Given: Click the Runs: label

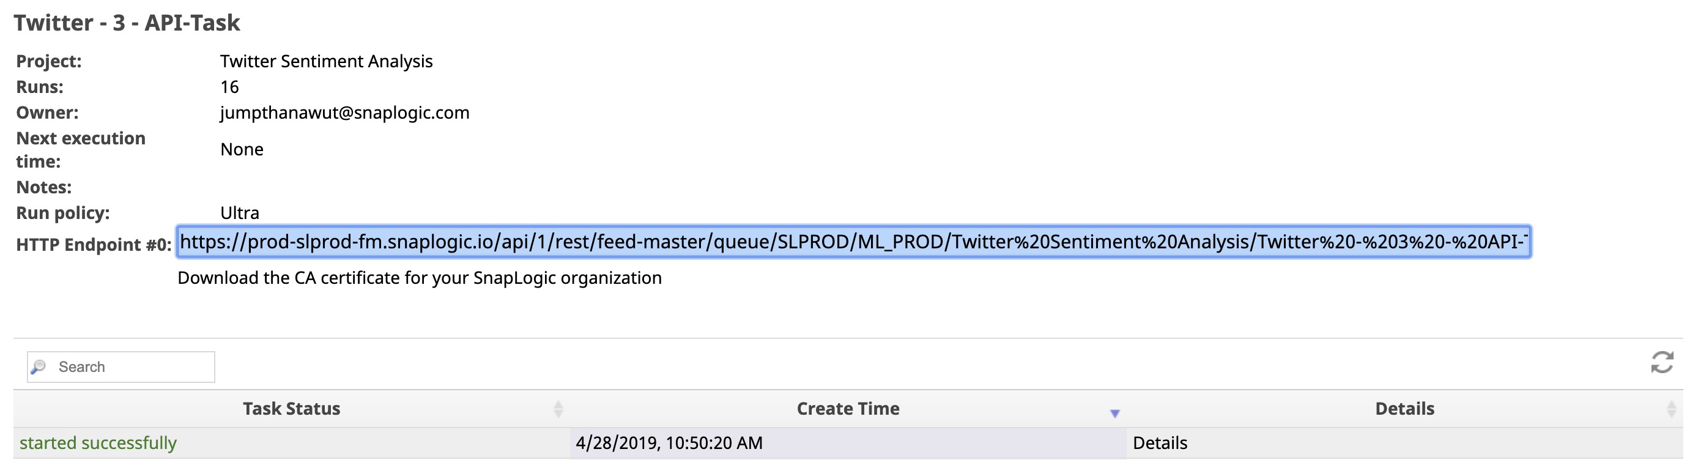Looking at the screenshot, I should point(40,87).
